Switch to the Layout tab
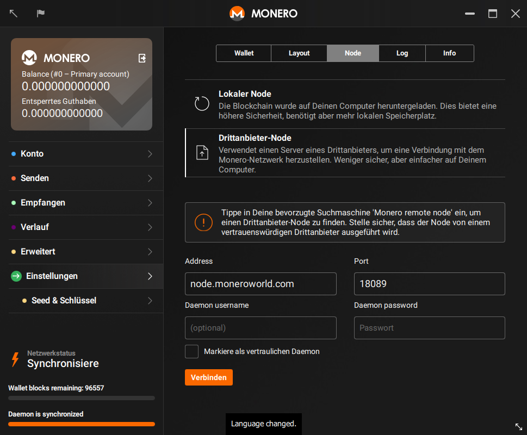 [x=299, y=53]
